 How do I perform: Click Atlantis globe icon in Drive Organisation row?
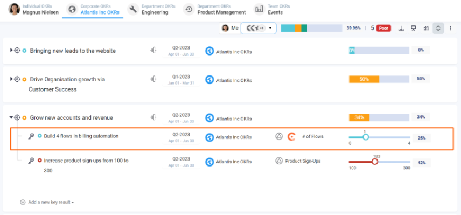[209, 79]
